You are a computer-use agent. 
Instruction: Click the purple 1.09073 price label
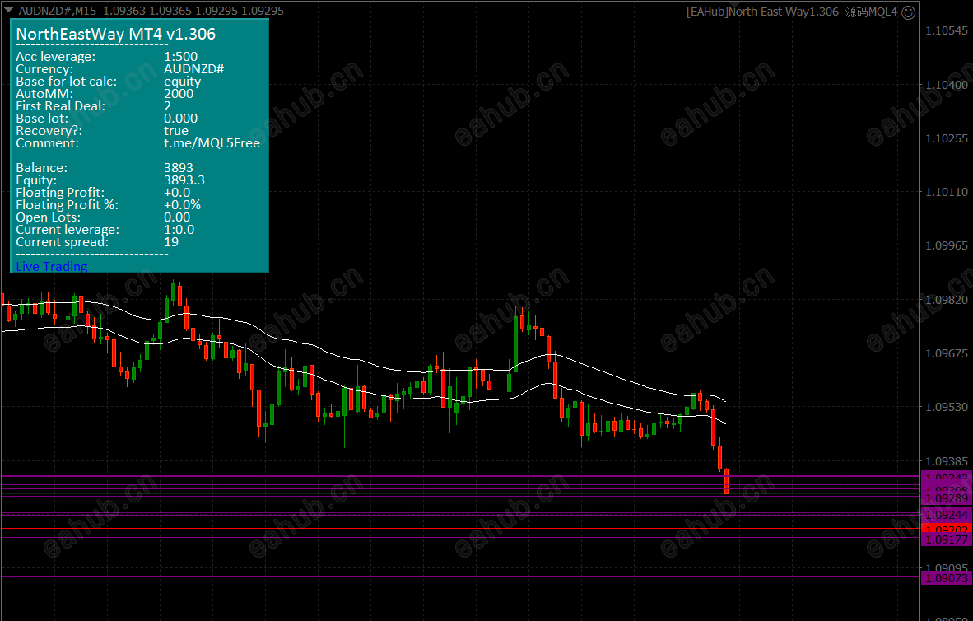click(x=947, y=578)
